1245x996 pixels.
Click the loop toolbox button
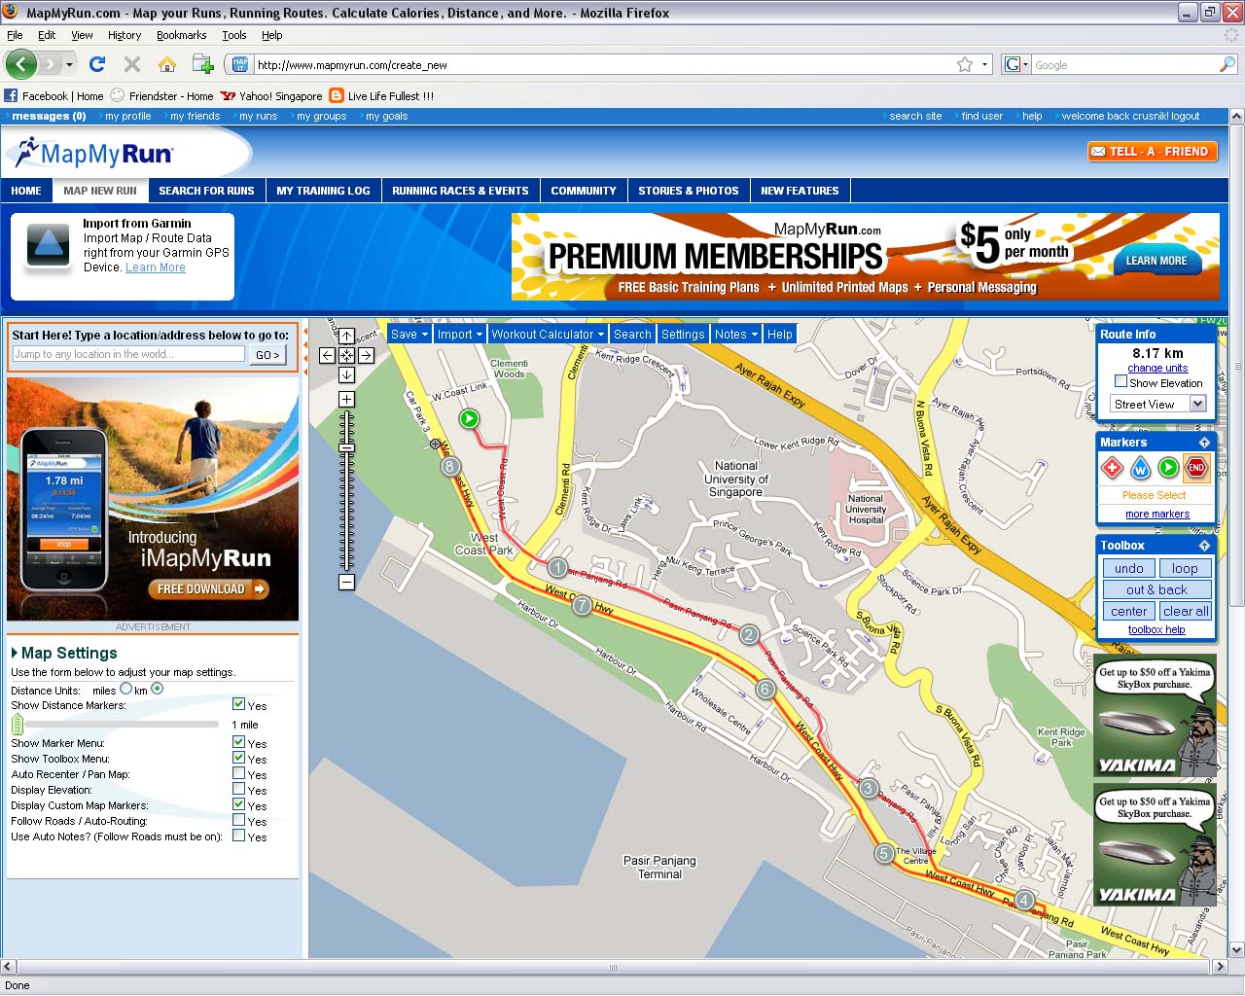pos(1185,568)
